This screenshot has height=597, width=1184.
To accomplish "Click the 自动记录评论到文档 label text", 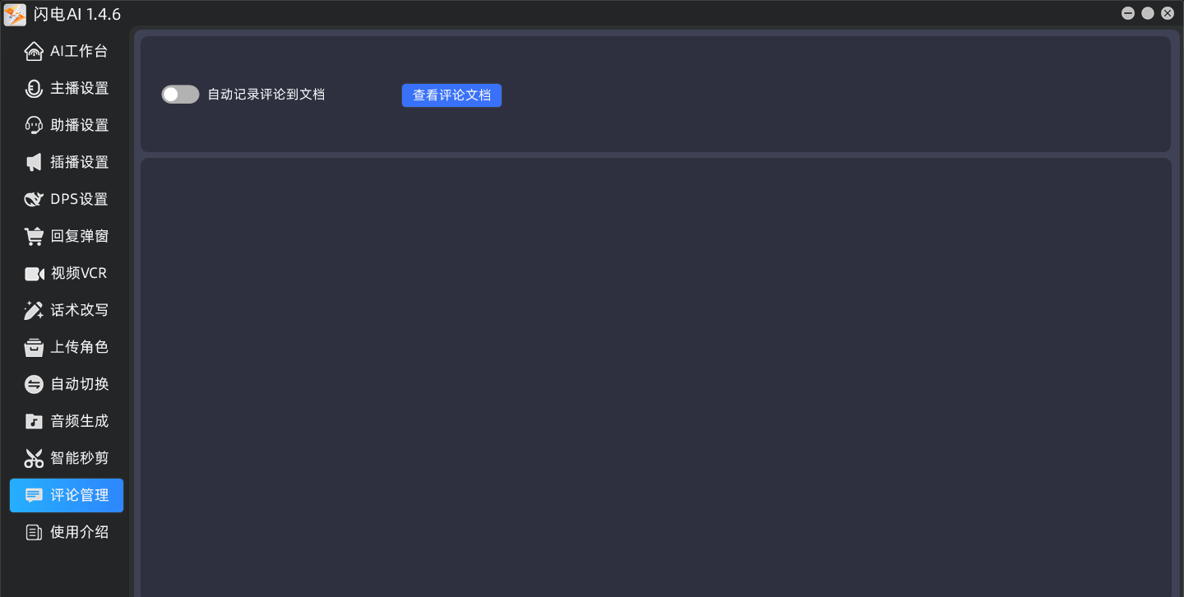I will [266, 95].
